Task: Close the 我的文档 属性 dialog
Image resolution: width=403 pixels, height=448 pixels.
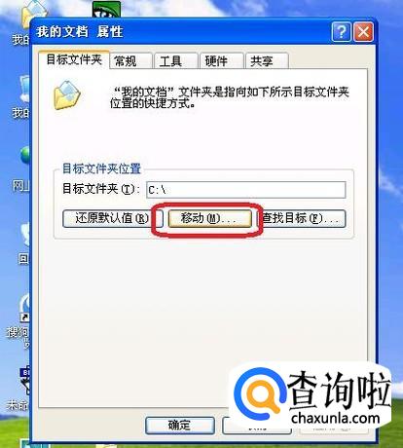Action: [363, 32]
